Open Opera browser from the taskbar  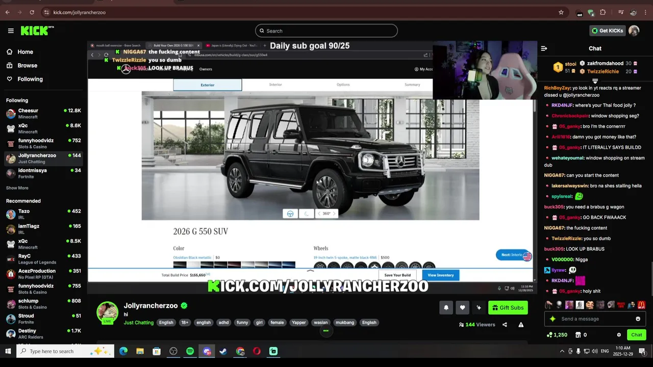coord(257,351)
